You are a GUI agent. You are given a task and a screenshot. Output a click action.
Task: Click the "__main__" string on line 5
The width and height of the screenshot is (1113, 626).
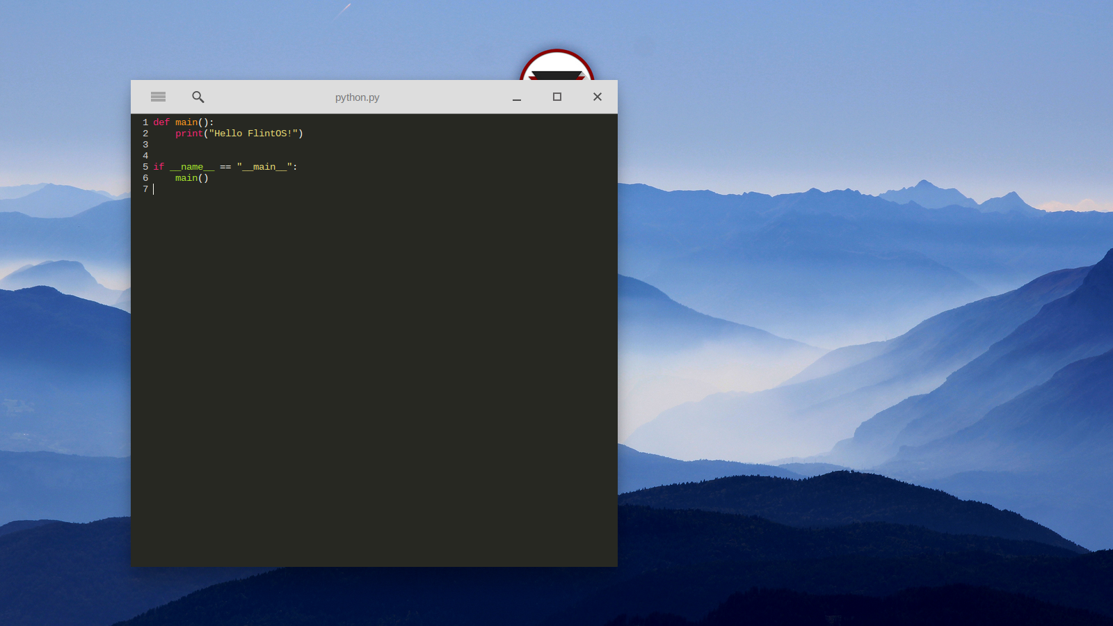point(264,167)
